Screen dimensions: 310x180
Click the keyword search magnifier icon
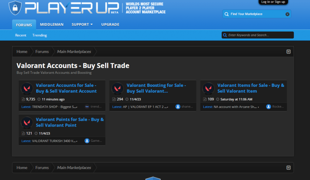point(225,35)
